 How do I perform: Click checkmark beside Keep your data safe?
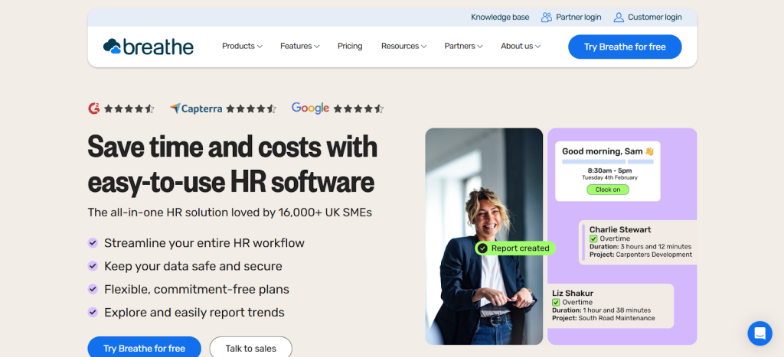93,266
